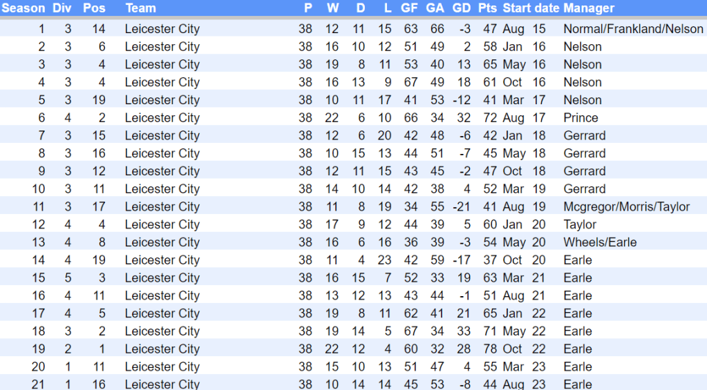Click the GF column header
707x390 pixels.
[x=409, y=8]
